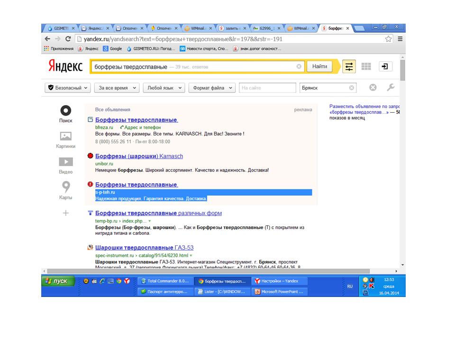Viewport: 455px width, 341px height.
Task: Click favicon of Шарошки ГАЗ-53 result
Action: tap(90, 247)
